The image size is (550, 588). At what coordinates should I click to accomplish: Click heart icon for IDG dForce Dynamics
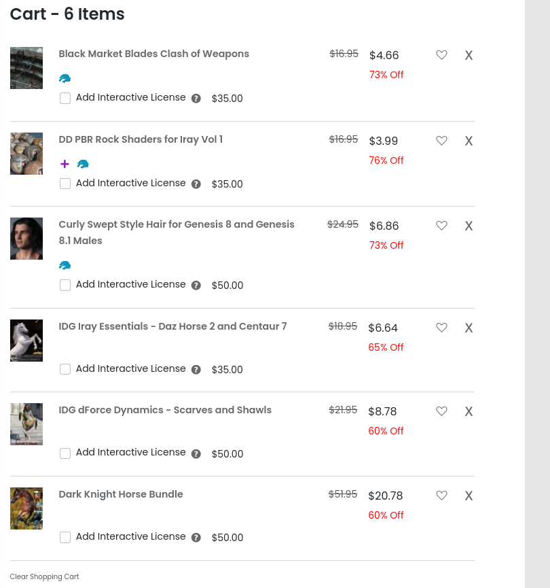441,411
